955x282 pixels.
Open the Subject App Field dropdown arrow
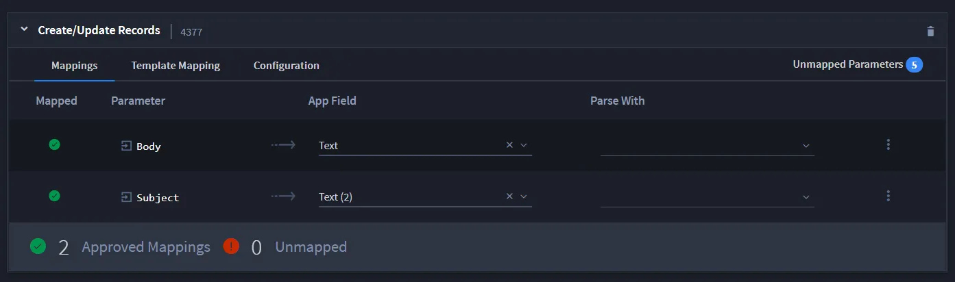(x=524, y=196)
